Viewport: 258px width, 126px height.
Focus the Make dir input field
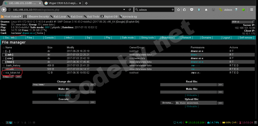(x=61, y=92)
